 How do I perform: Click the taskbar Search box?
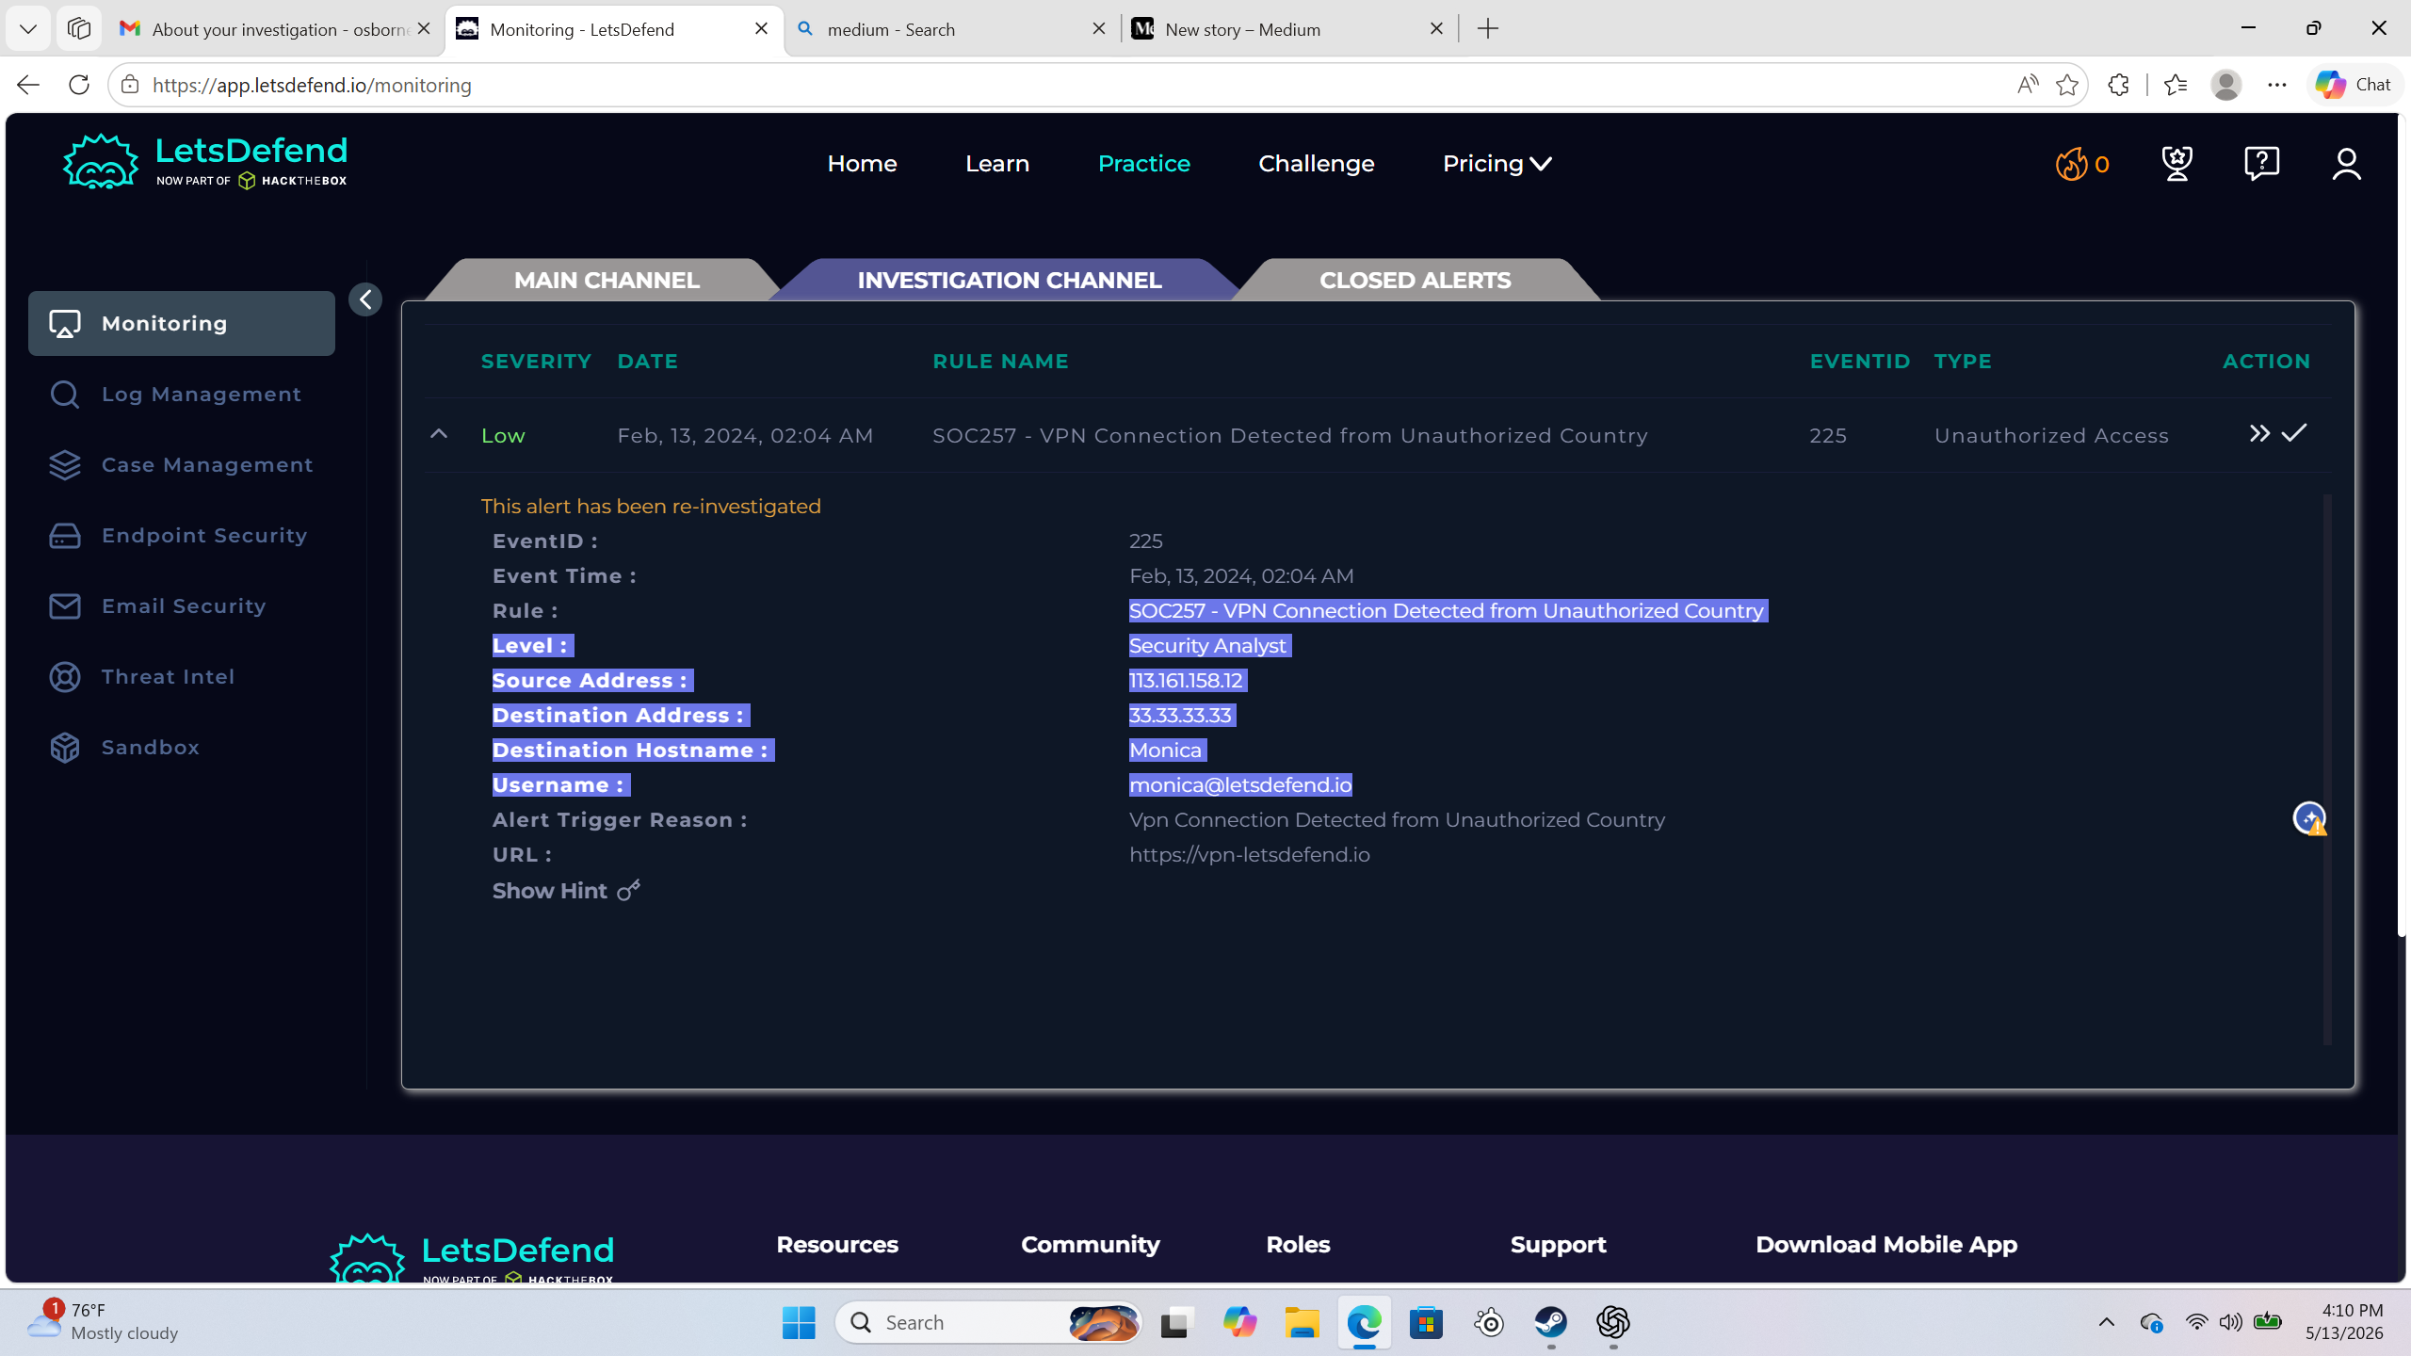click(x=987, y=1323)
